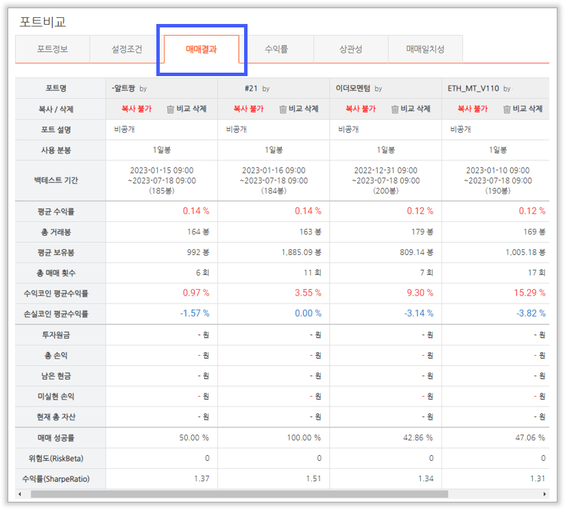This screenshot has width=565, height=510.
Task: Click 복사 불가 under the 이더모멘텀 column
Action: [x=360, y=109]
